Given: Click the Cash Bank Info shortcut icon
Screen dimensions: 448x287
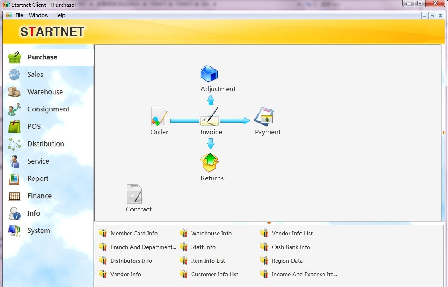Looking at the screenshot, I should coord(264,247).
